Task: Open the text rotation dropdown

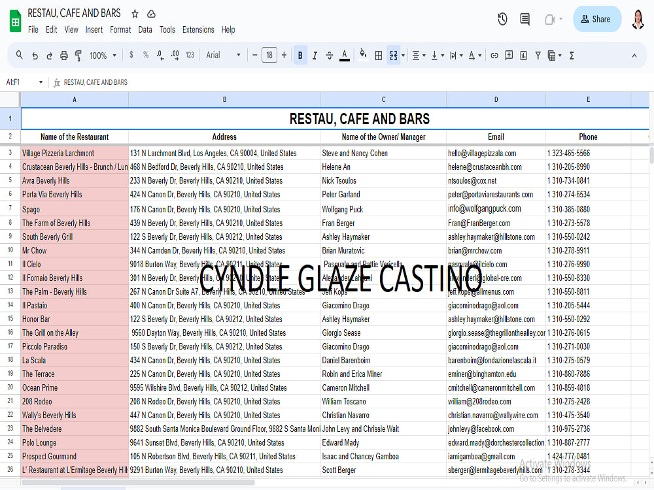Action: point(475,56)
